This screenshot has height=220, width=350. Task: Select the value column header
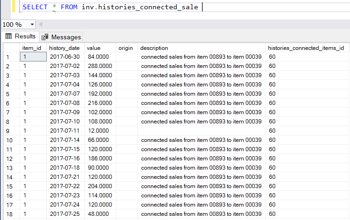pos(100,48)
